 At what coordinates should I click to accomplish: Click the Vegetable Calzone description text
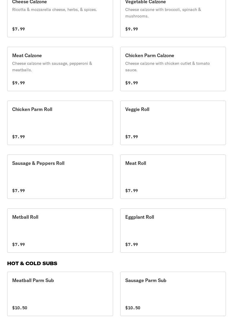point(163,13)
